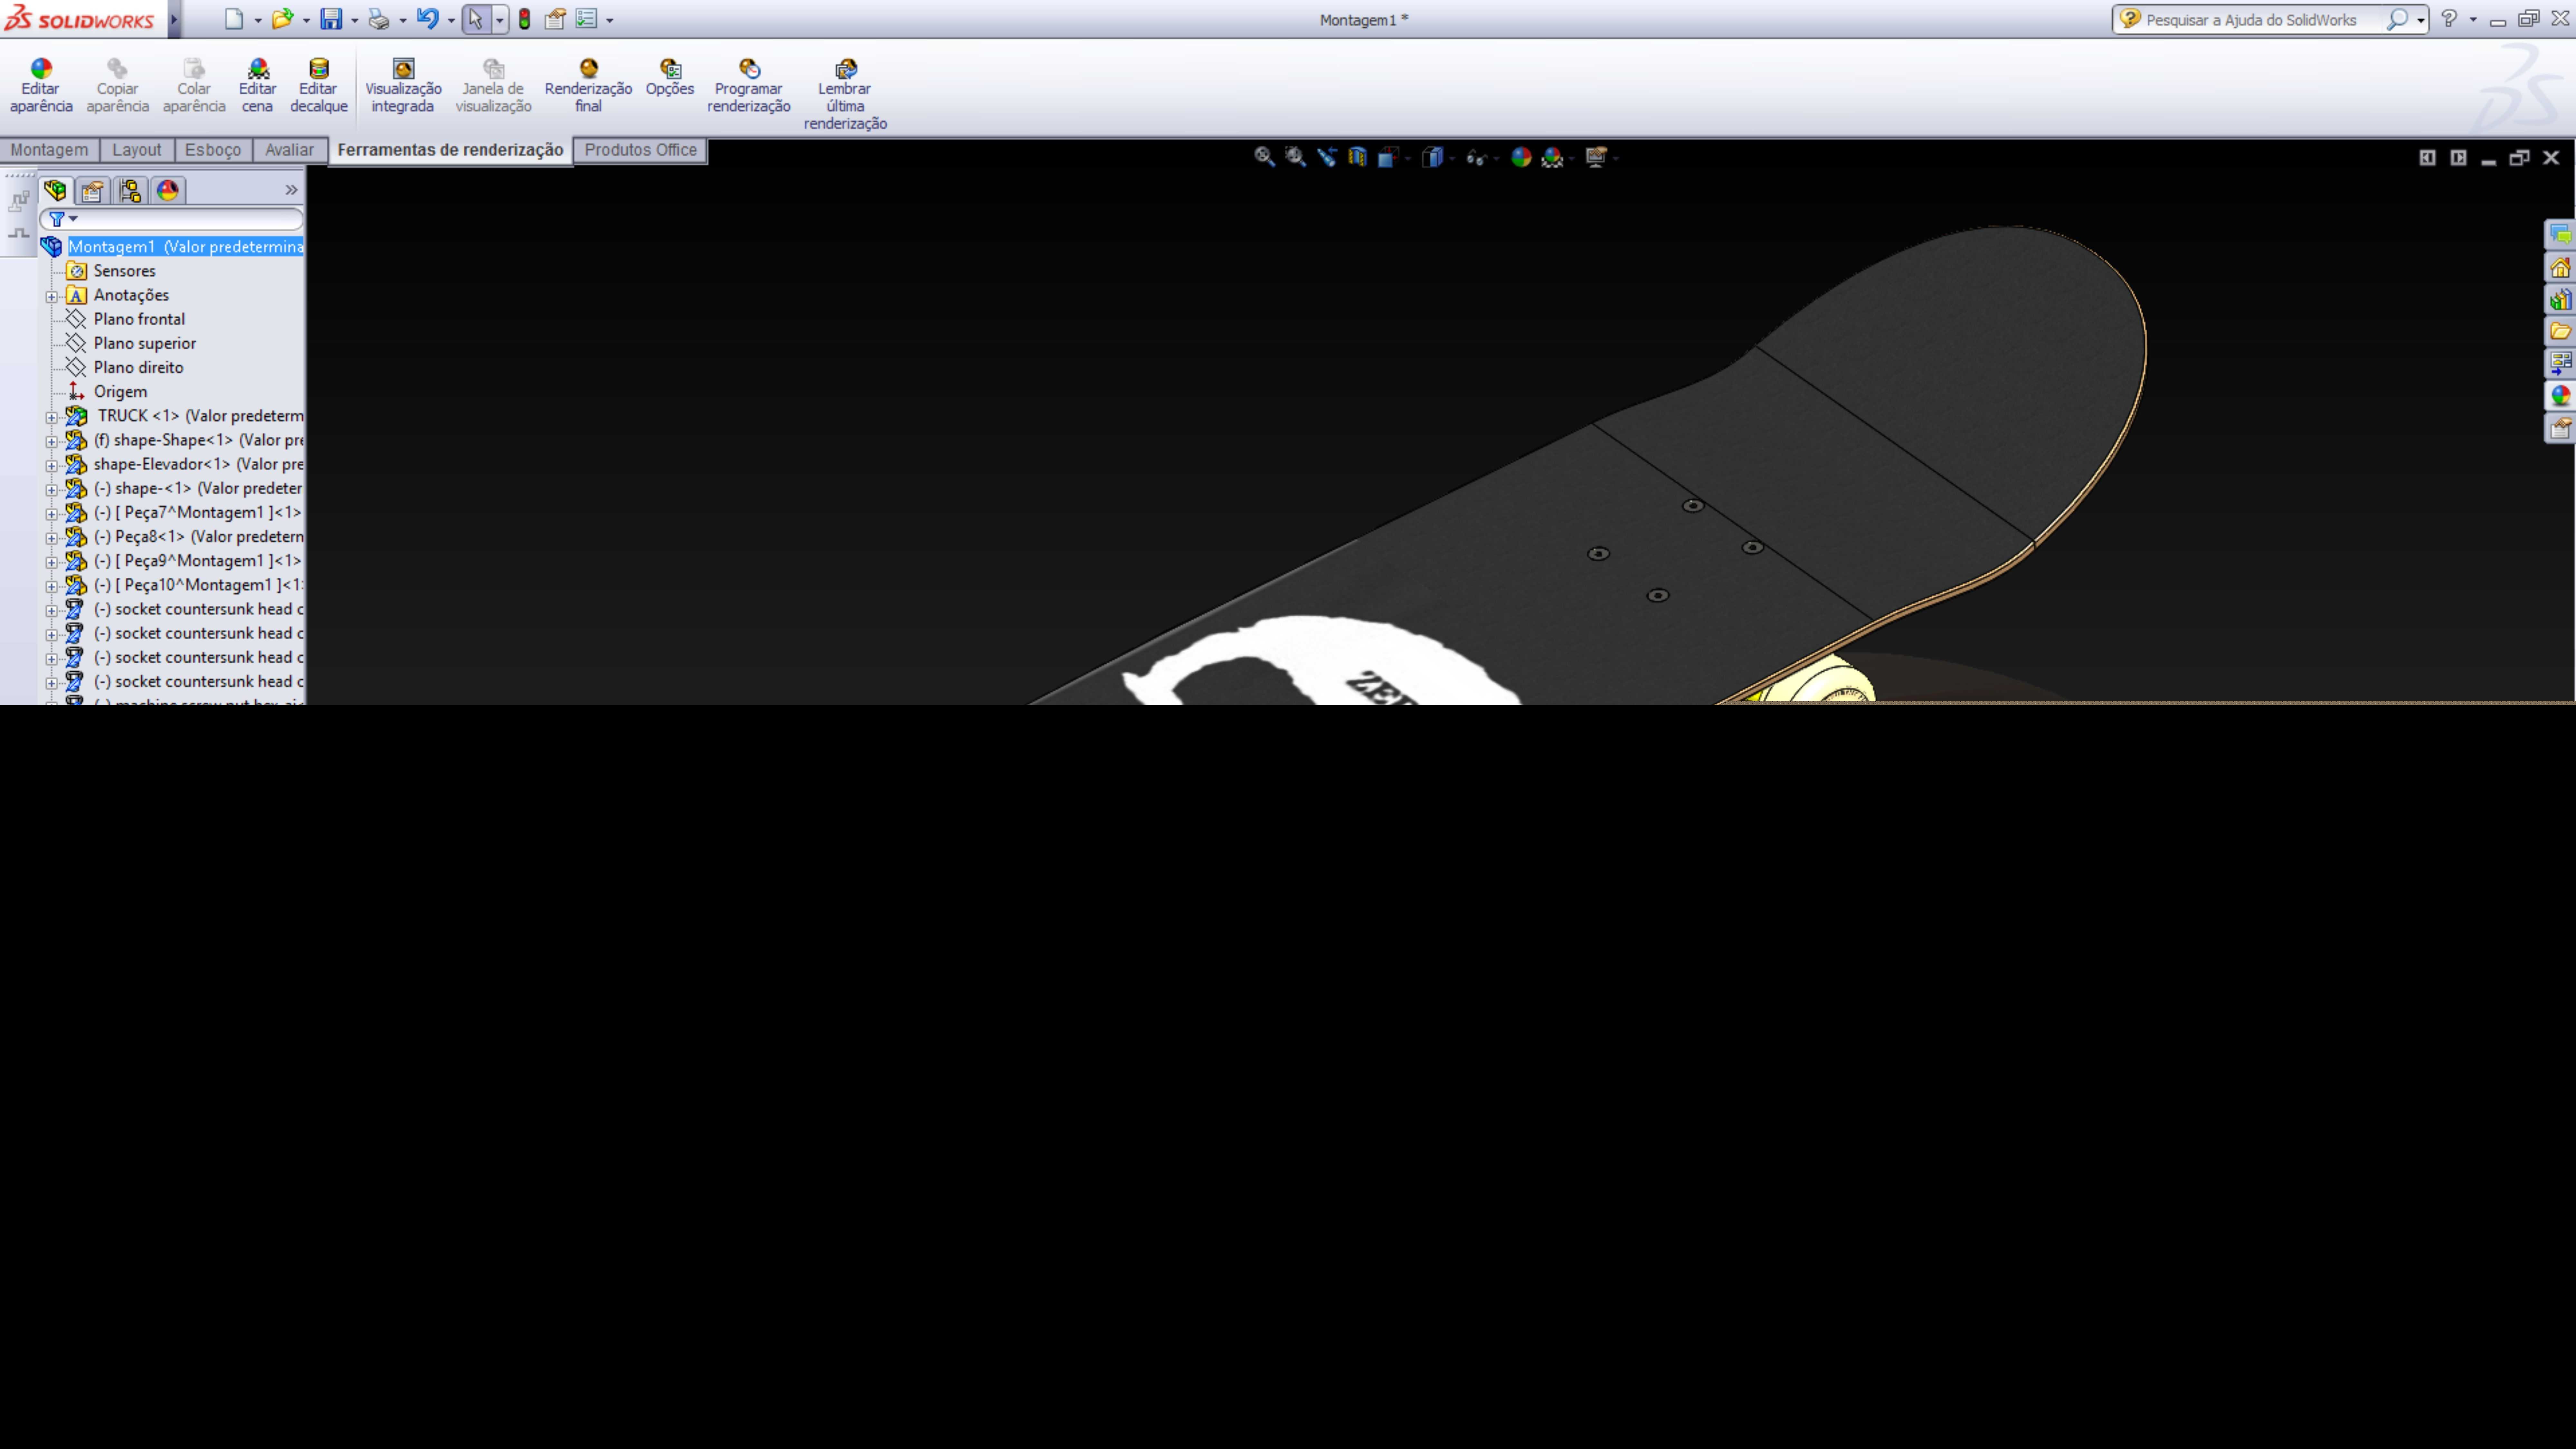Open the Custom Properties task pane icon
Image resolution: width=2576 pixels, height=1449 pixels.
click(x=2560, y=428)
